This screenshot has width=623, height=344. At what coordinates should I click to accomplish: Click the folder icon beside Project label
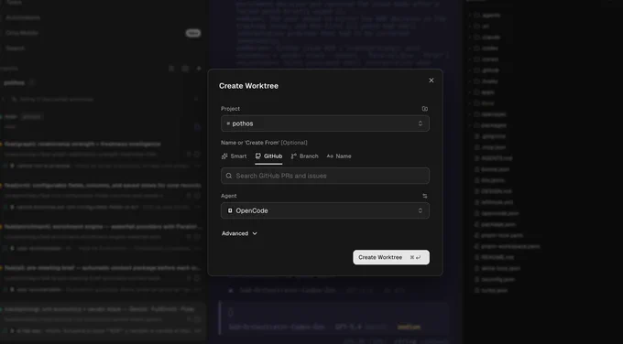[425, 109]
